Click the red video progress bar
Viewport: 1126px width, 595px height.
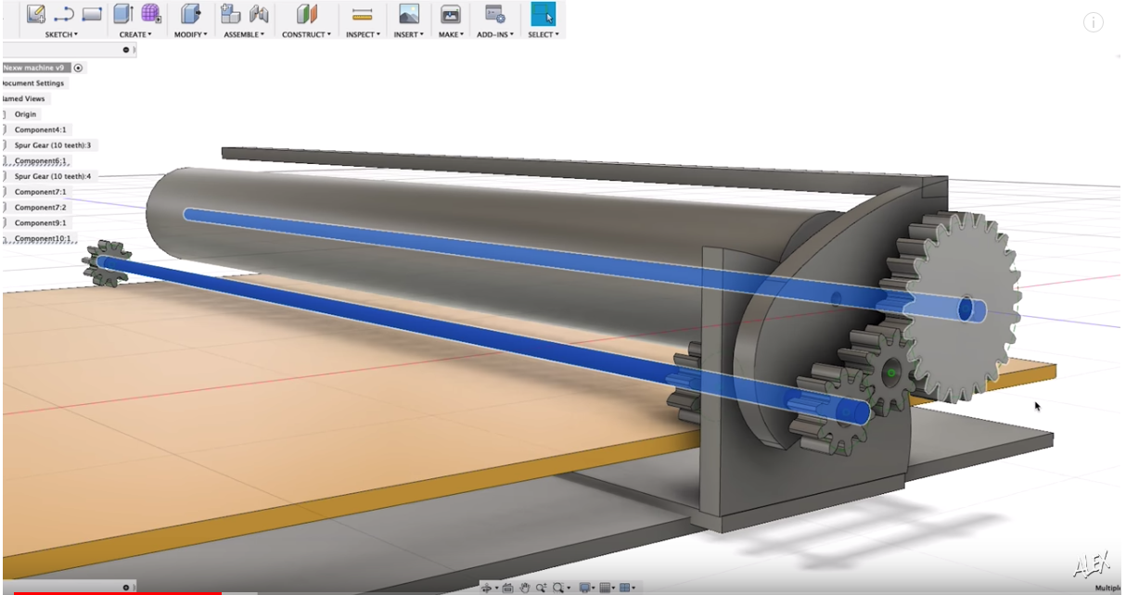[111, 592]
